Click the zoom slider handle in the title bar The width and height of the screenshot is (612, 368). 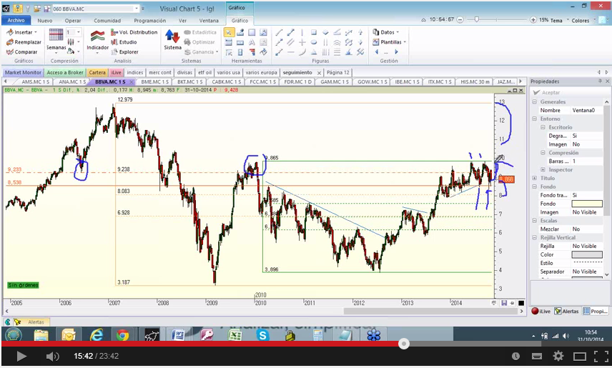[x=476, y=19]
